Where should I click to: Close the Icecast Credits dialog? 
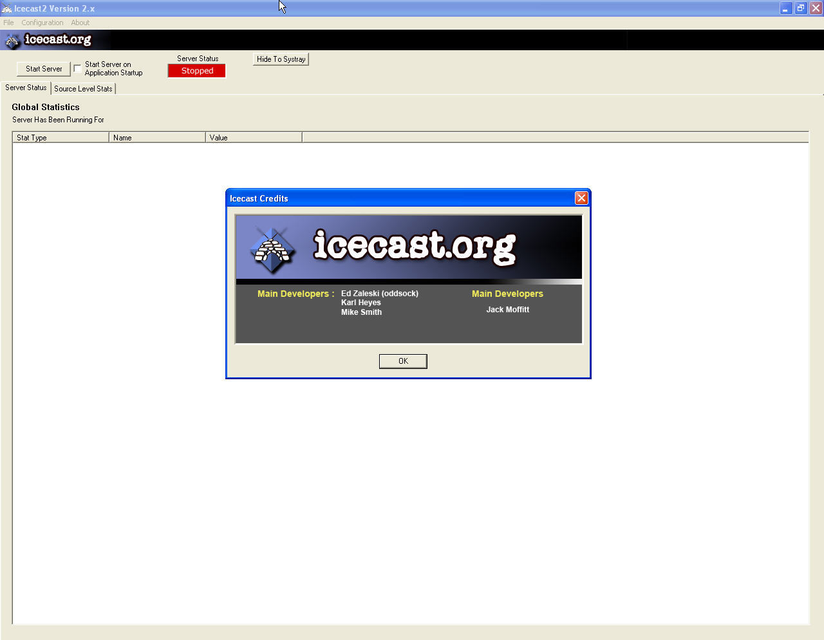pos(581,198)
